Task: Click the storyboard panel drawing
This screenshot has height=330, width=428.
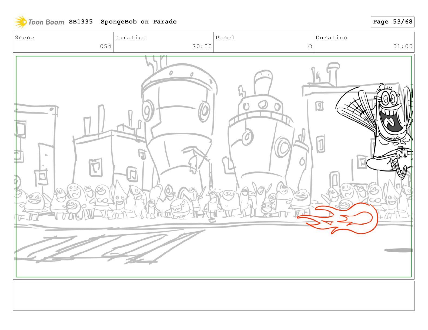Action: click(x=213, y=167)
